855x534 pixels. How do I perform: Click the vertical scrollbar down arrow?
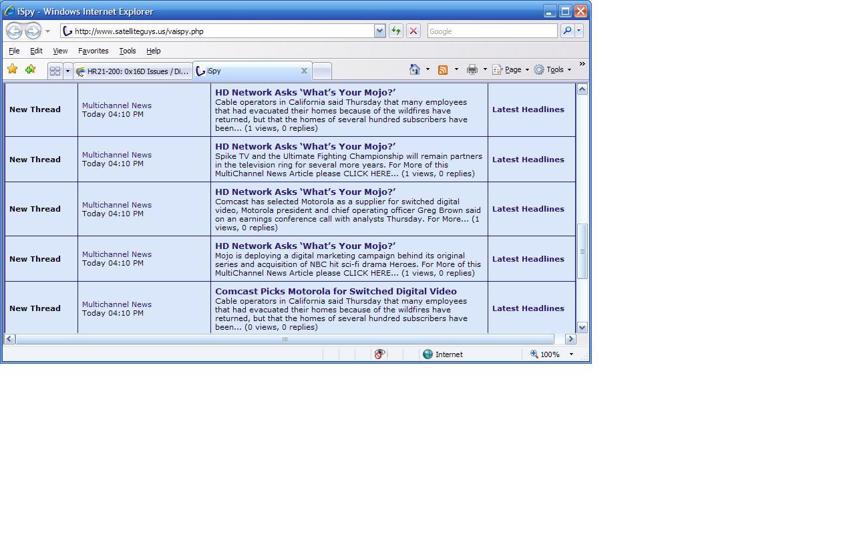click(582, 327)
